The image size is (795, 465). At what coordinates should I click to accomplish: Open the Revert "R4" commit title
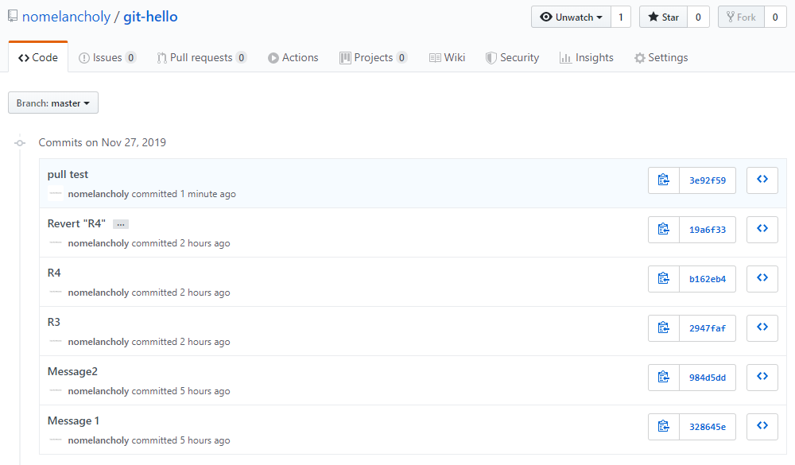click(x=76, y=223)
